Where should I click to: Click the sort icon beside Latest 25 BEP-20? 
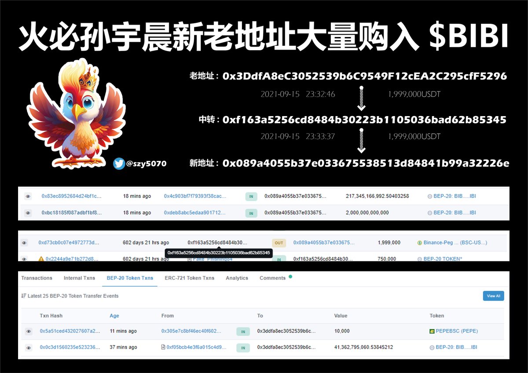pyautogui.click(x=23, y=296)
